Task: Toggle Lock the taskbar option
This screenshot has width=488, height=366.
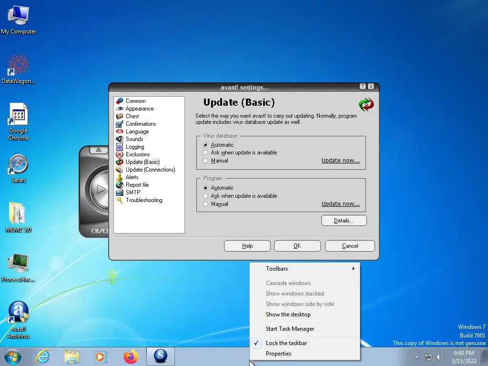Action: click(305, 343)
